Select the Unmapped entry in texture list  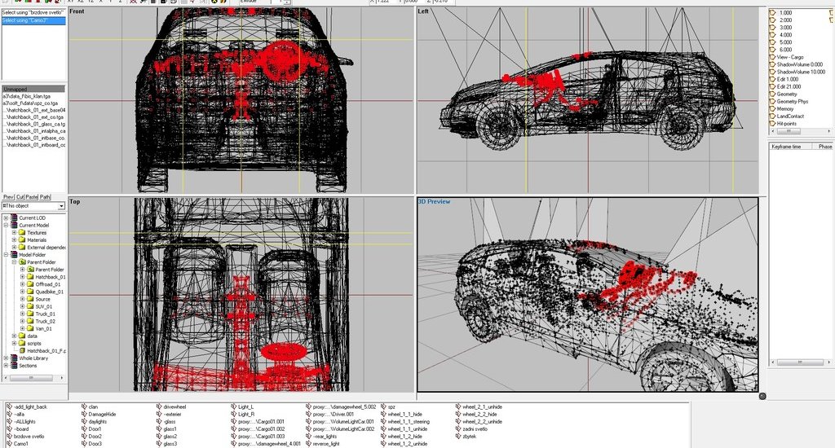(x=33, y=89)
